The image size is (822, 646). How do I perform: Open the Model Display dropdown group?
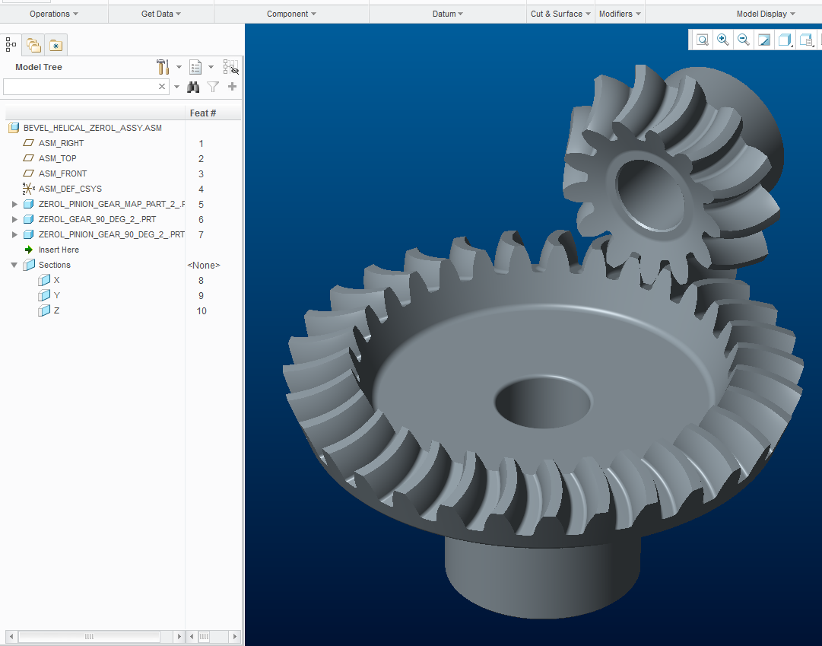coord(766,14)
